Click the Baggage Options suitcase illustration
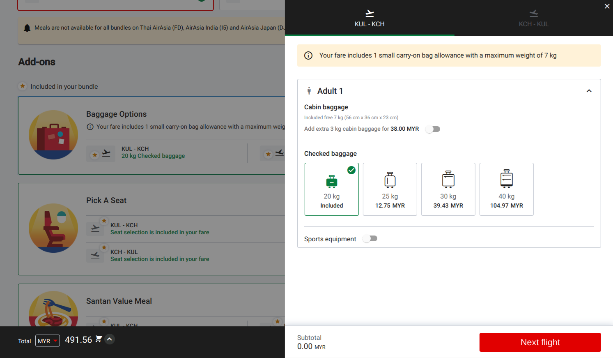Screen dimensions: 613x358 53,135
